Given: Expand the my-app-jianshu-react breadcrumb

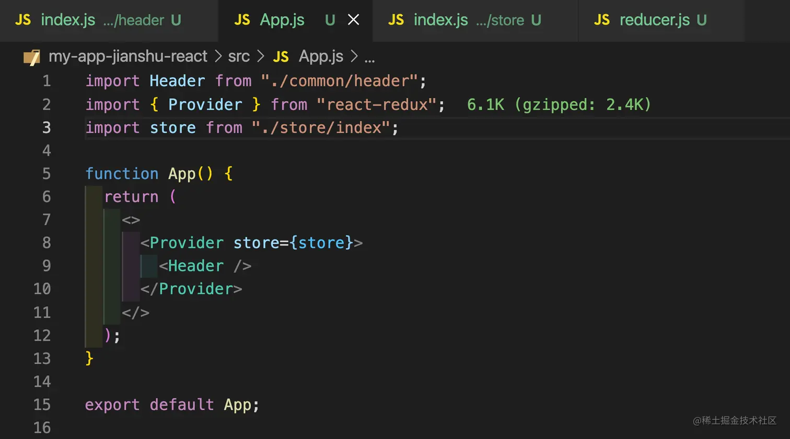Looking at the screenshot, I should [x=127, y=56].
